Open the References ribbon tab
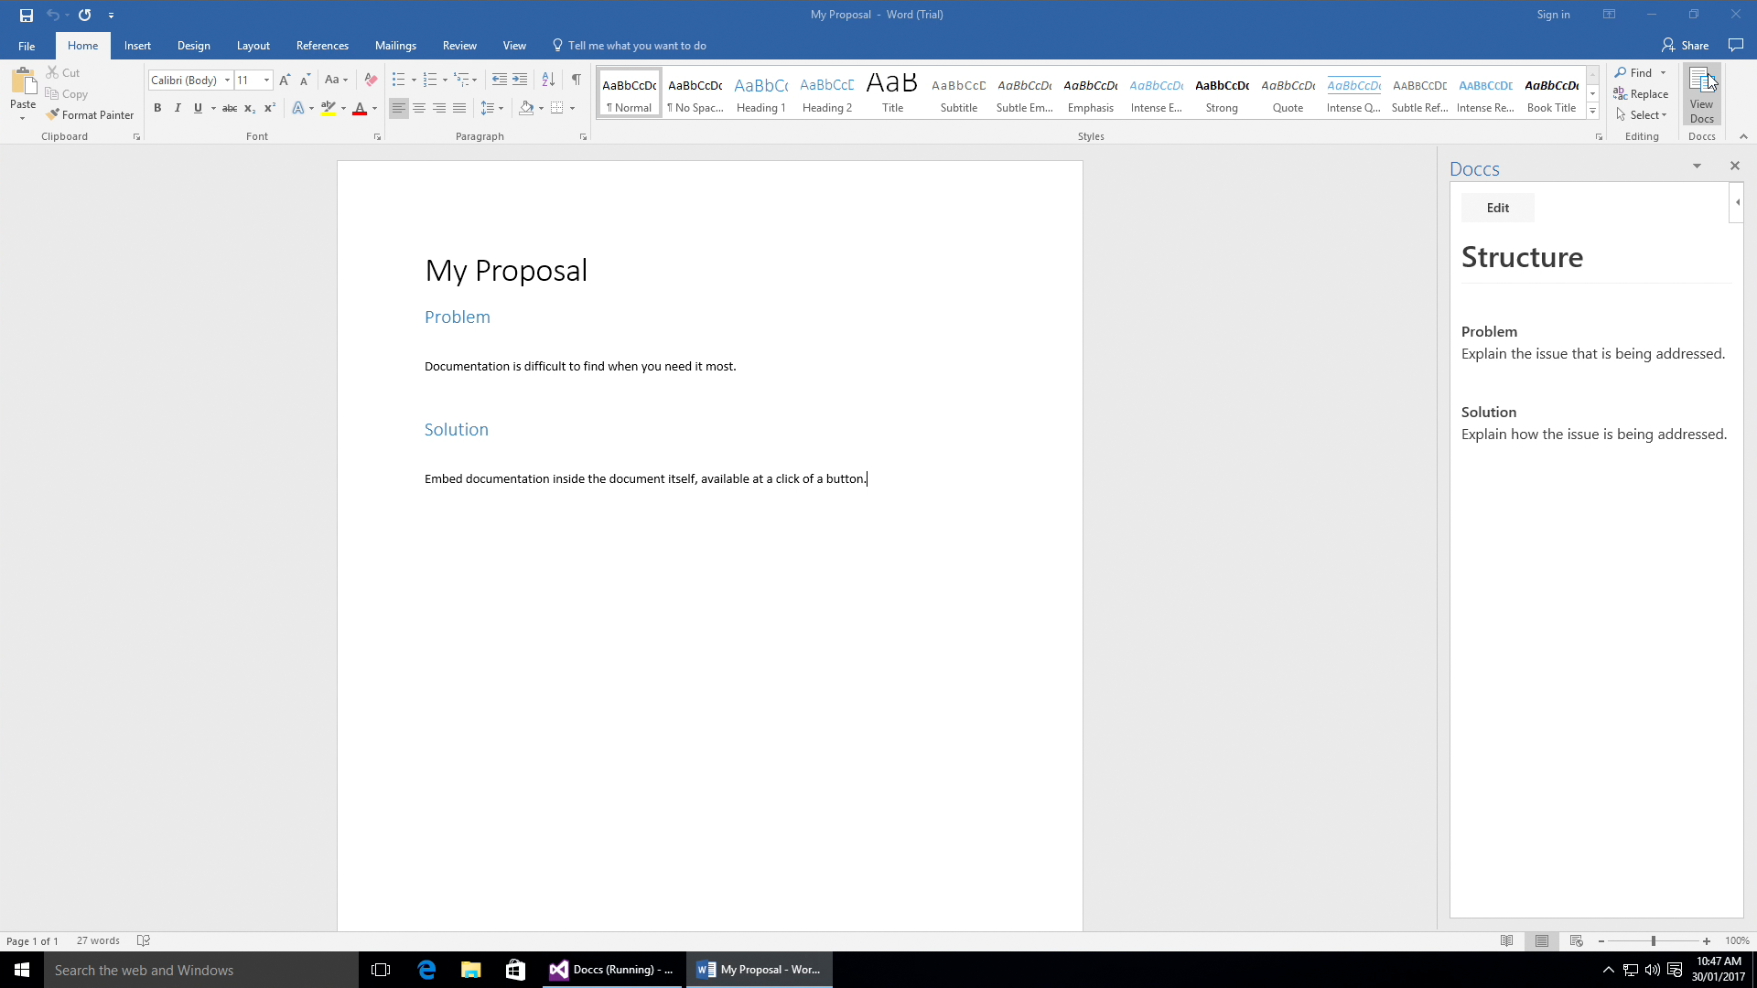 [322, 46]
